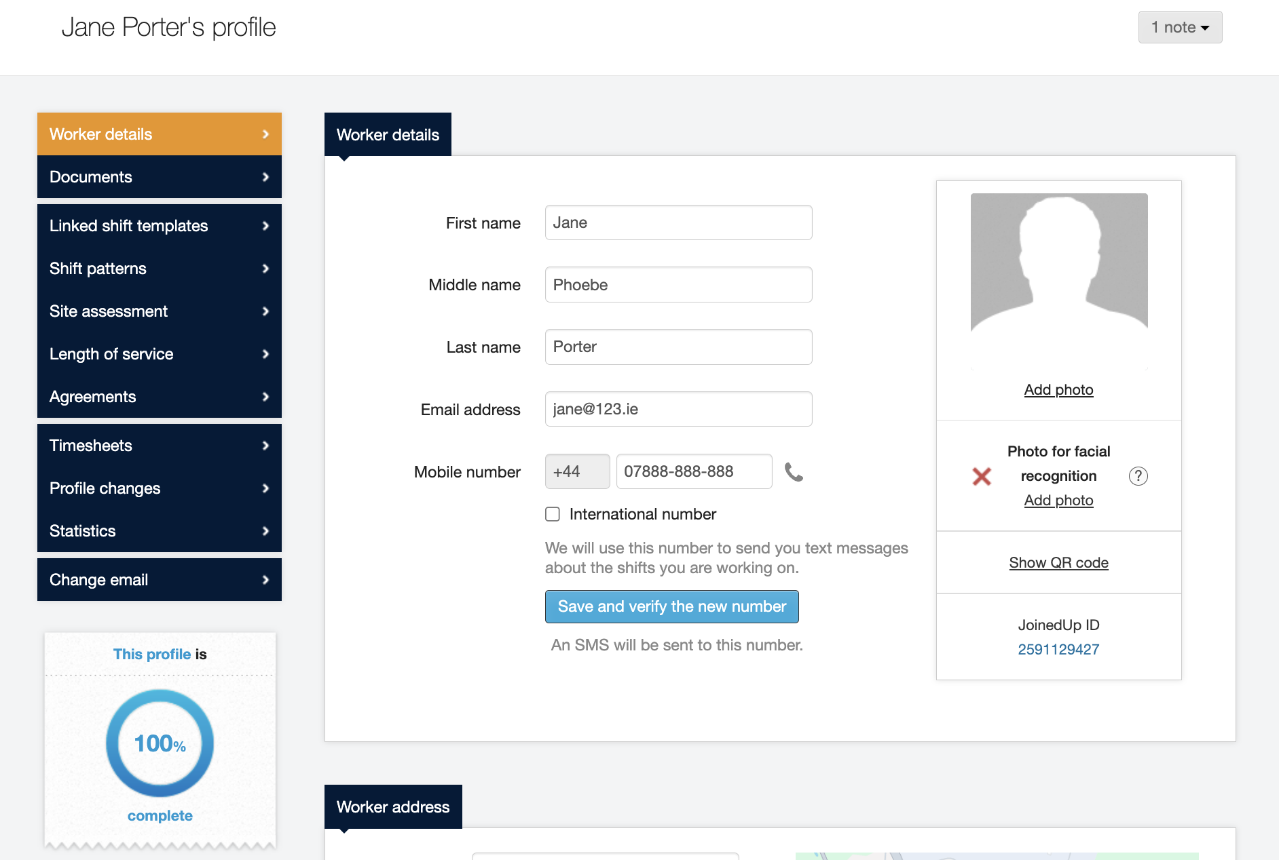Click the chevron arrow on Statistics

click(265, 531)
